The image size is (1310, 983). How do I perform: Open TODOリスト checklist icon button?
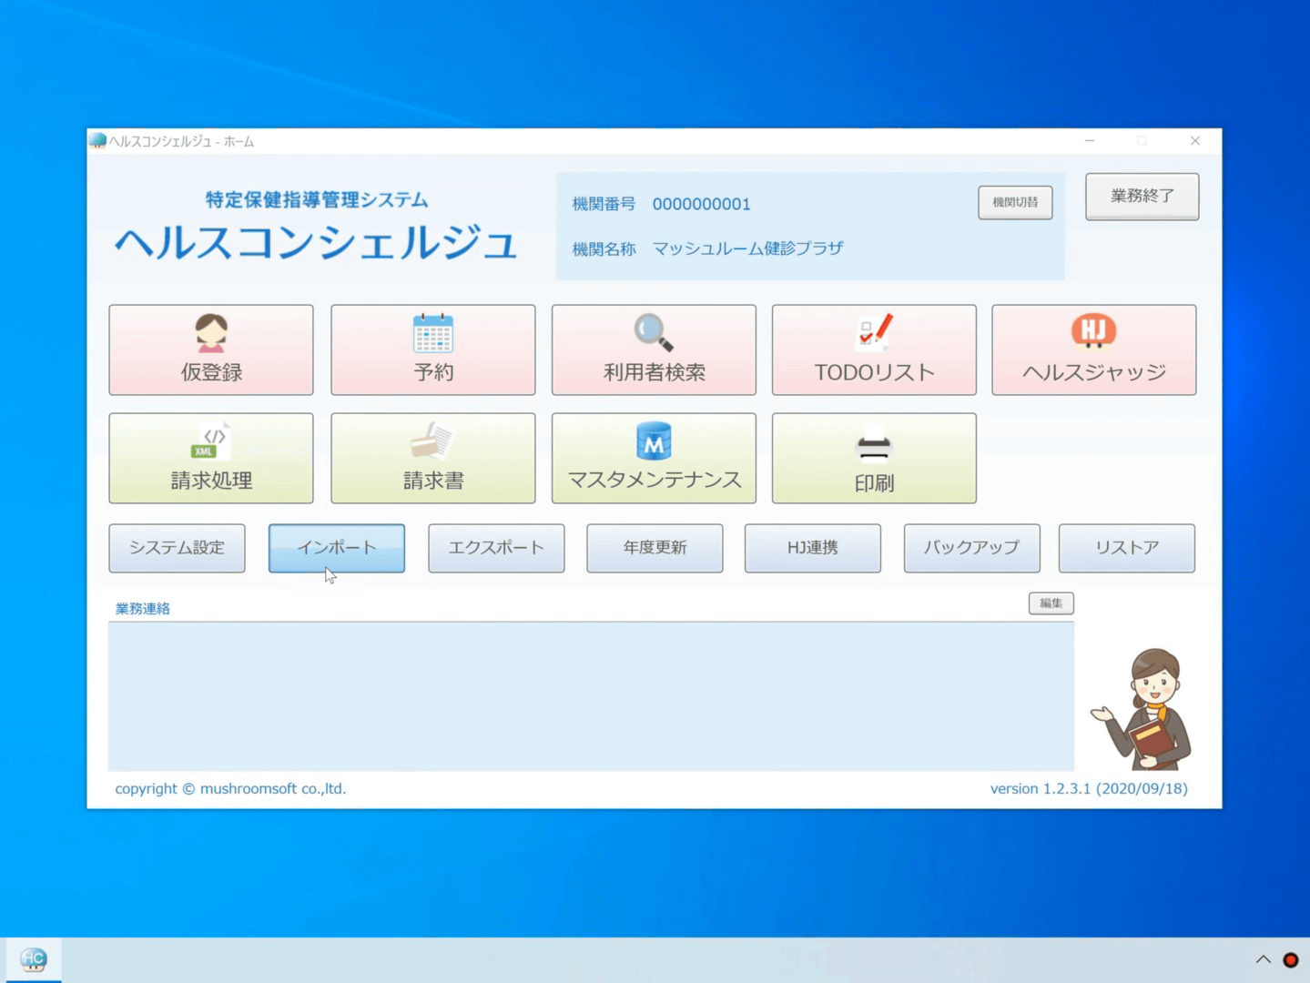pyautogui.click(x=874, y=350)
